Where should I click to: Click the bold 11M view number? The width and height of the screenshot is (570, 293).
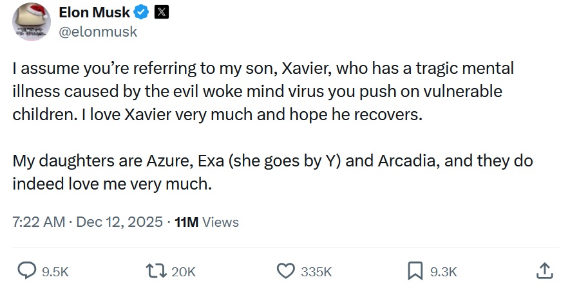[187, 222]
